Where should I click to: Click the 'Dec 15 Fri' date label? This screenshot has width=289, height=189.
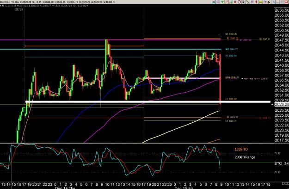tap(184, 188)
